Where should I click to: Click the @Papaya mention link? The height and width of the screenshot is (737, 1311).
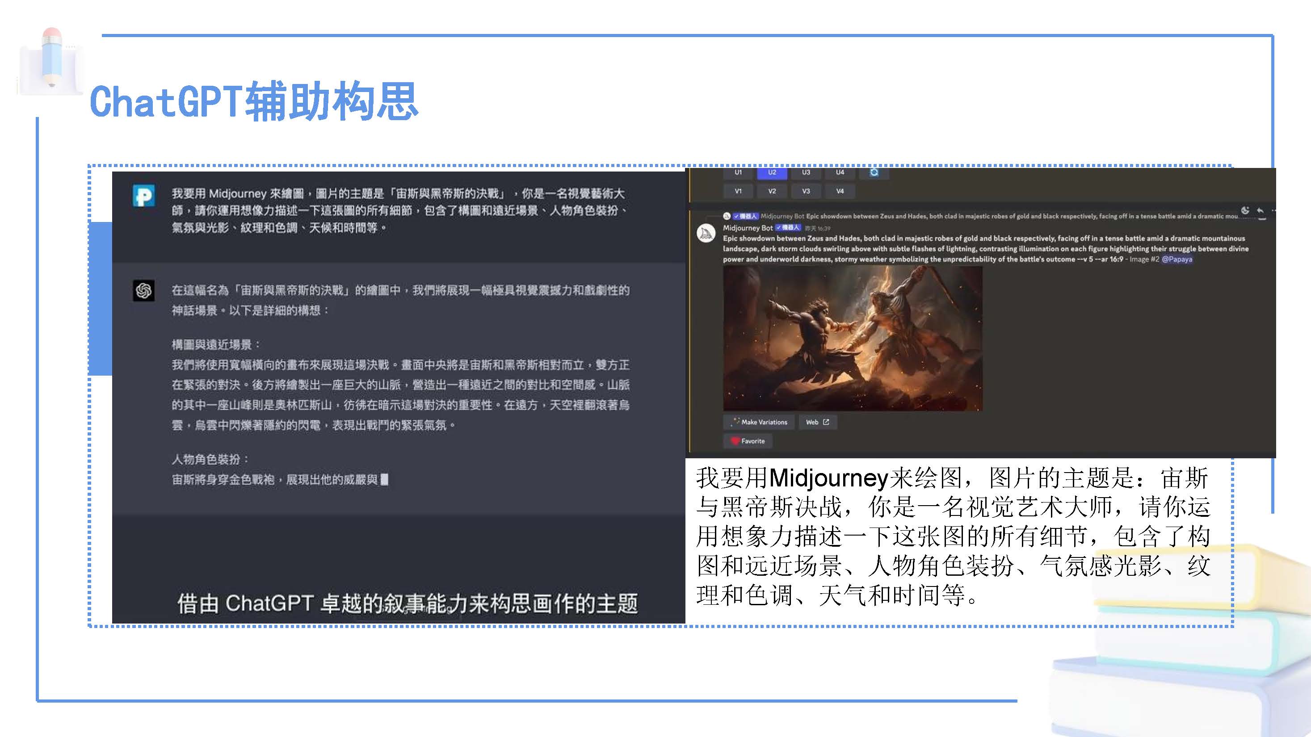1177,260
